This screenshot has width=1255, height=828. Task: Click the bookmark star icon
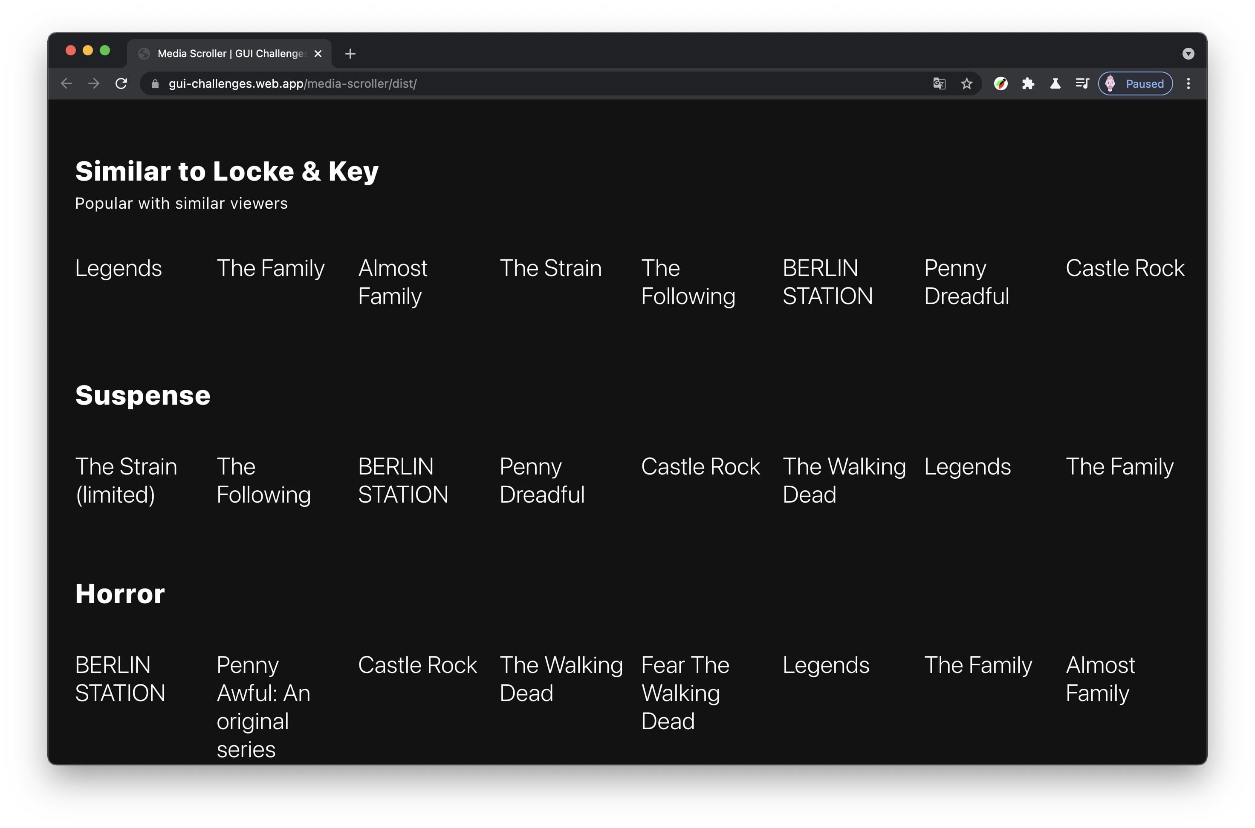click(x=966, y=84)
